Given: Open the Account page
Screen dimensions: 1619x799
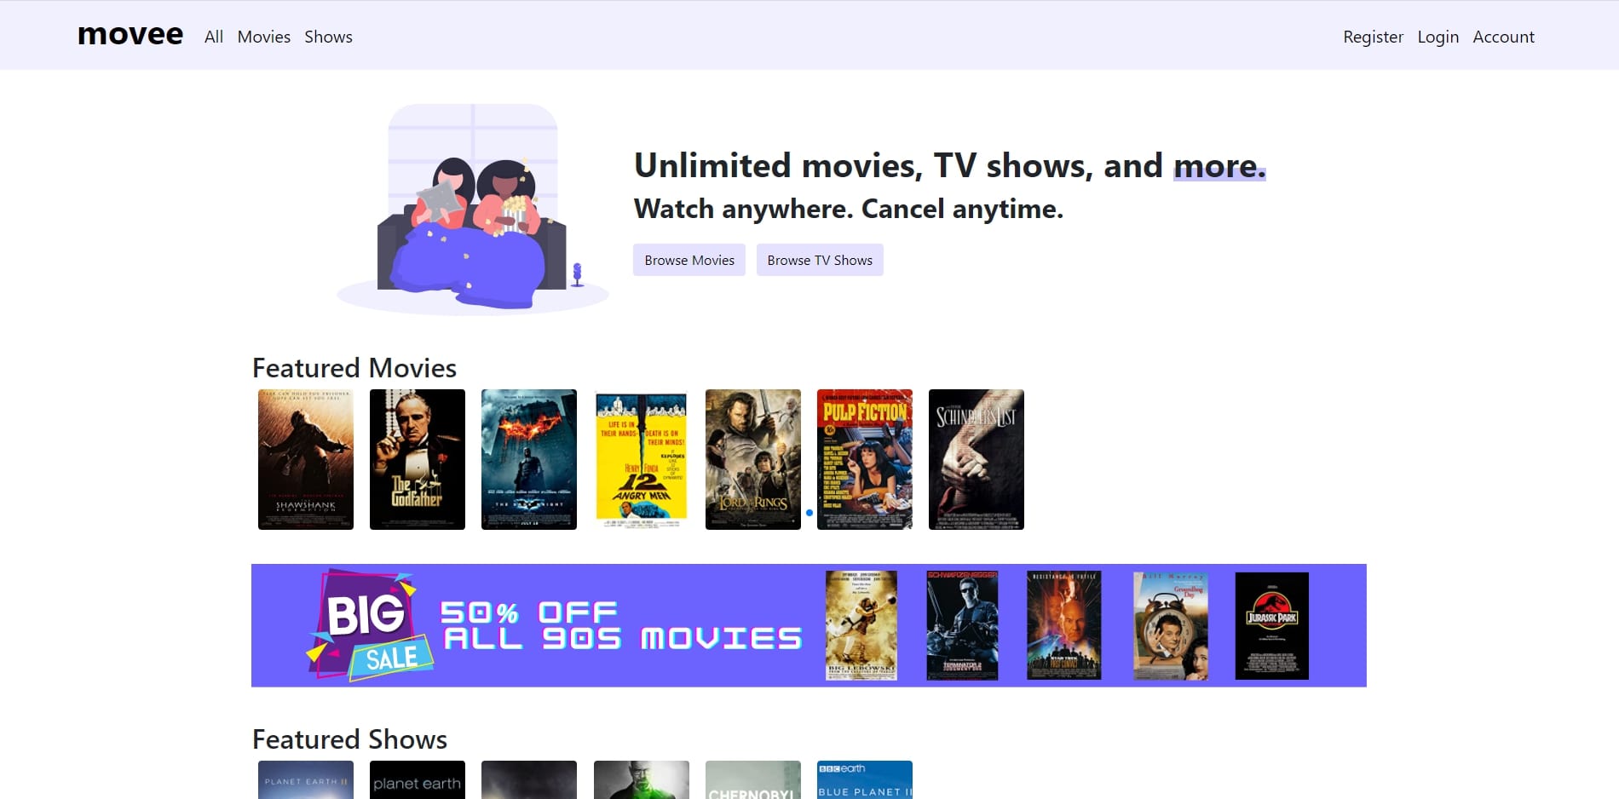Looking at the screenshot, I should pyautogui.click(x=1503, y=37).
